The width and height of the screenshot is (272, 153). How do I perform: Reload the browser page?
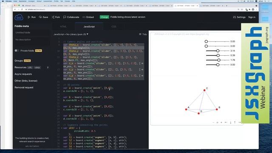point(22,9)
